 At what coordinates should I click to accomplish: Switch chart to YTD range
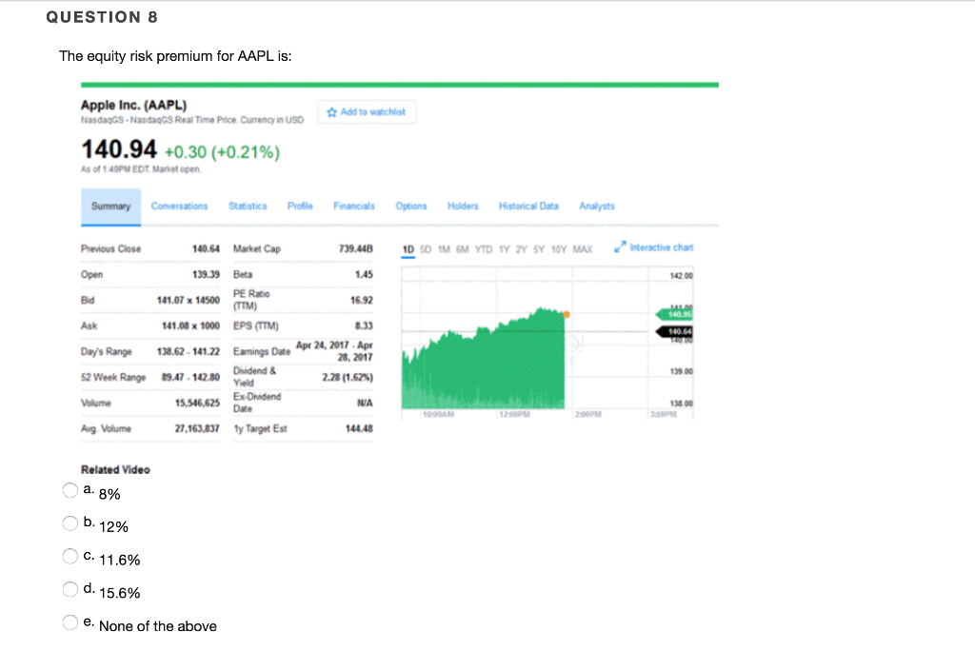pyautogui.click(x=486, y=246)
